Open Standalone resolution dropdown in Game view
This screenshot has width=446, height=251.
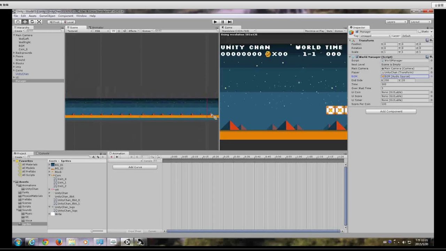238,31
